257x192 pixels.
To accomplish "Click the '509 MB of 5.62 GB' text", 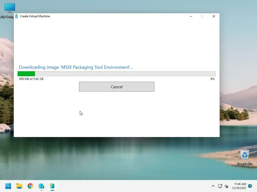I will pos(31,79).
